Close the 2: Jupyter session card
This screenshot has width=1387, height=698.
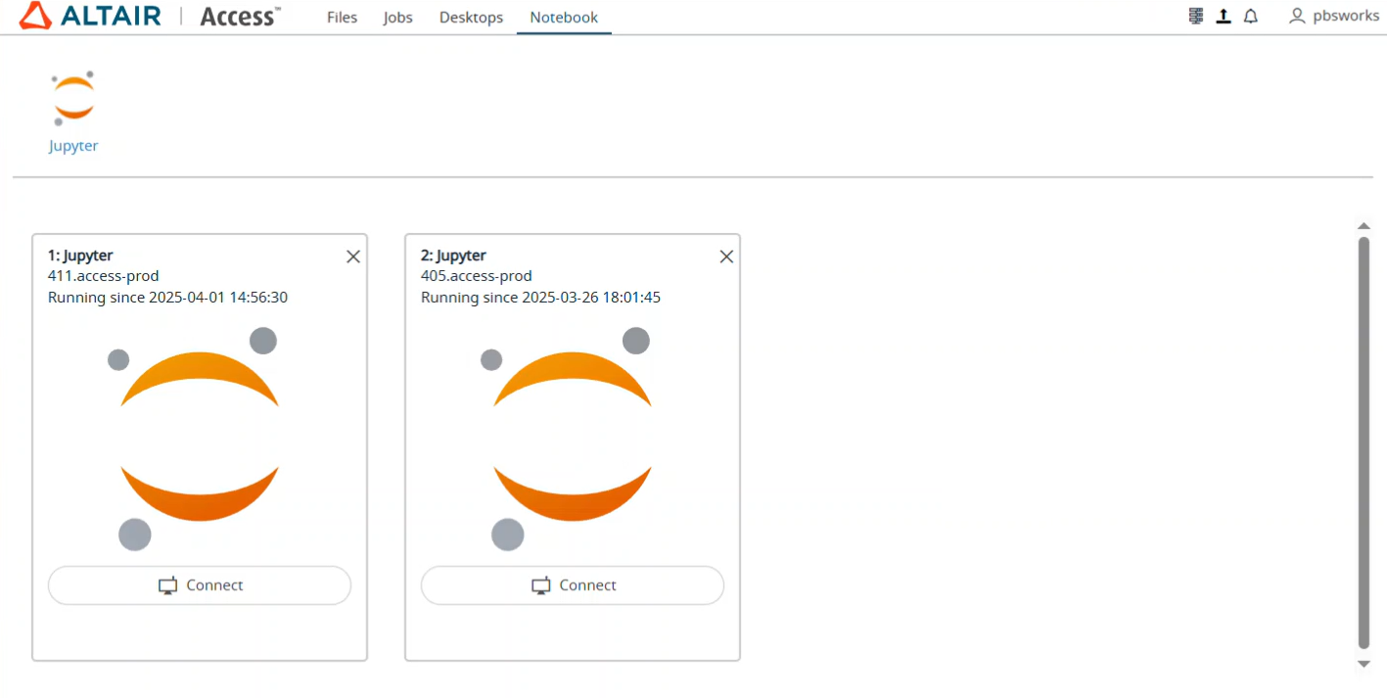click(726, 256)
